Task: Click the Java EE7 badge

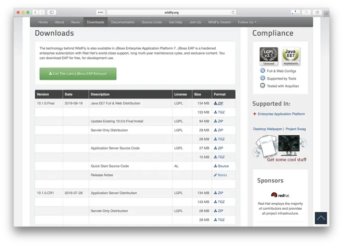Action: click(291, 56)
